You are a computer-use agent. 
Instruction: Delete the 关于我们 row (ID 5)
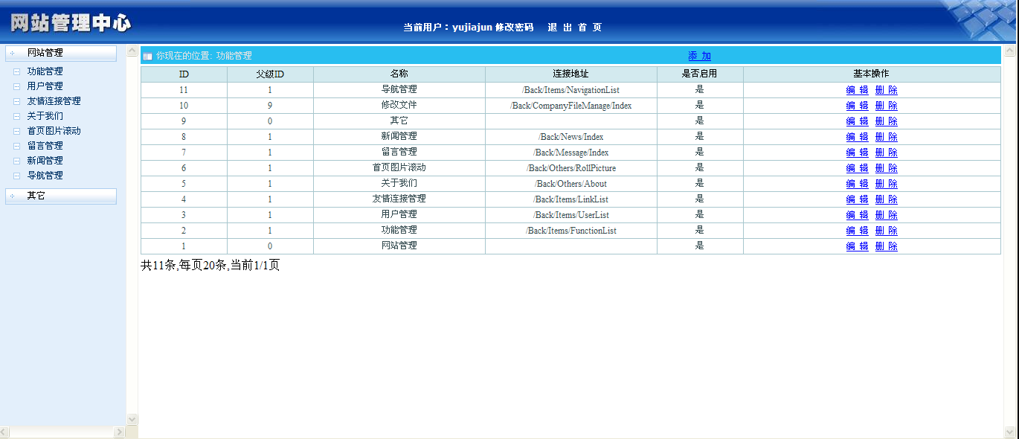886,184
